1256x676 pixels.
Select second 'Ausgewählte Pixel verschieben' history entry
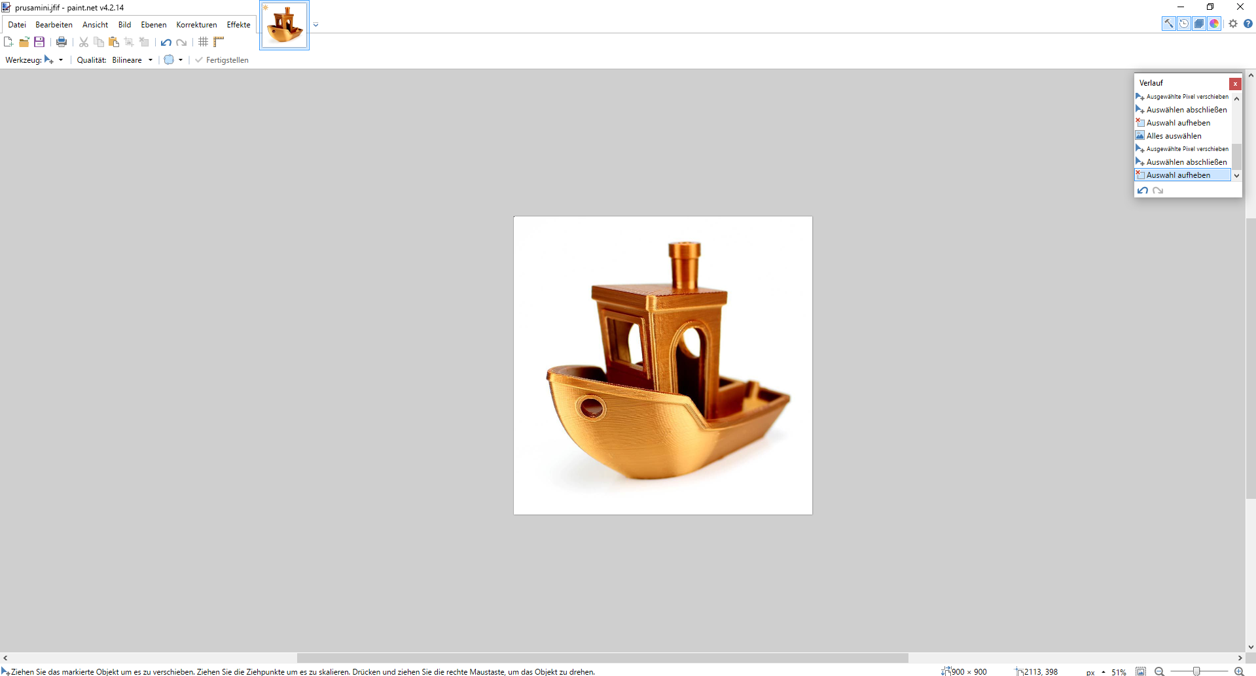(x=1183, y=149)
